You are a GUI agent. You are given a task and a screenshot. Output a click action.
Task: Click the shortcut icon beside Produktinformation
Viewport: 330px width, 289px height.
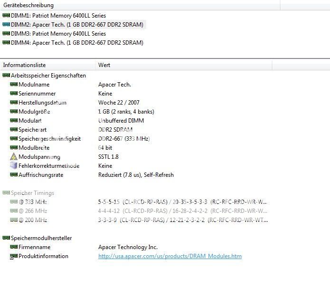pyautogui.click(x=14, y=256)
